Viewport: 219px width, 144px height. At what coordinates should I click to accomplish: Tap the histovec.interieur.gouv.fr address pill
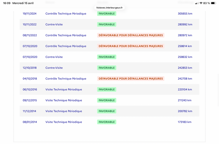click(109, 8)
